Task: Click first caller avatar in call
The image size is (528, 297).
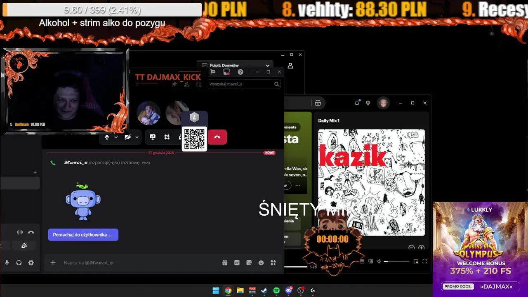Action: pos(148,113)
